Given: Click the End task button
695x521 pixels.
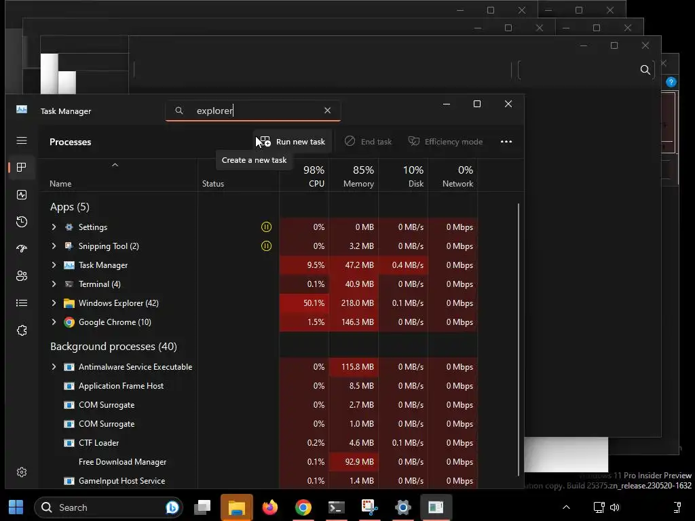Looking at the screenshot, I should [369, 142].
